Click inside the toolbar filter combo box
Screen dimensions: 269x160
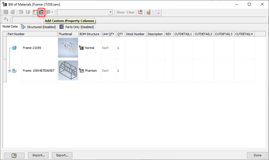pyautogui.click(x=83, y=12)
